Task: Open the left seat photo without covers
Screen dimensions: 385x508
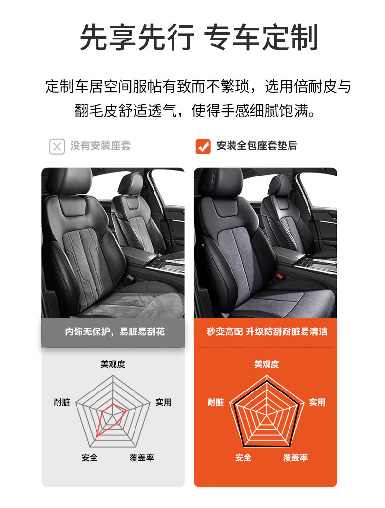Action: click(113, 243)
